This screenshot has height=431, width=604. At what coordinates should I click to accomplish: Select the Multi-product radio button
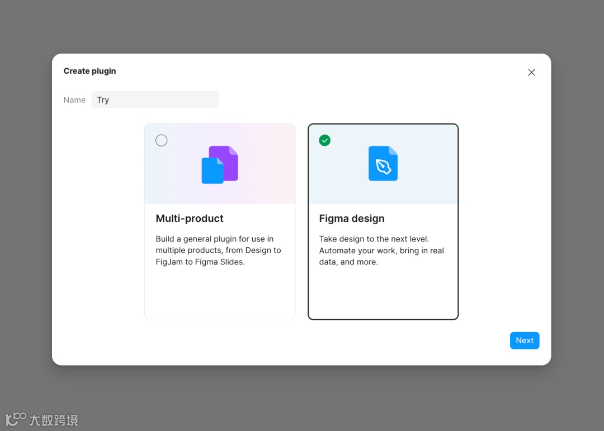[x=162, y=140]
